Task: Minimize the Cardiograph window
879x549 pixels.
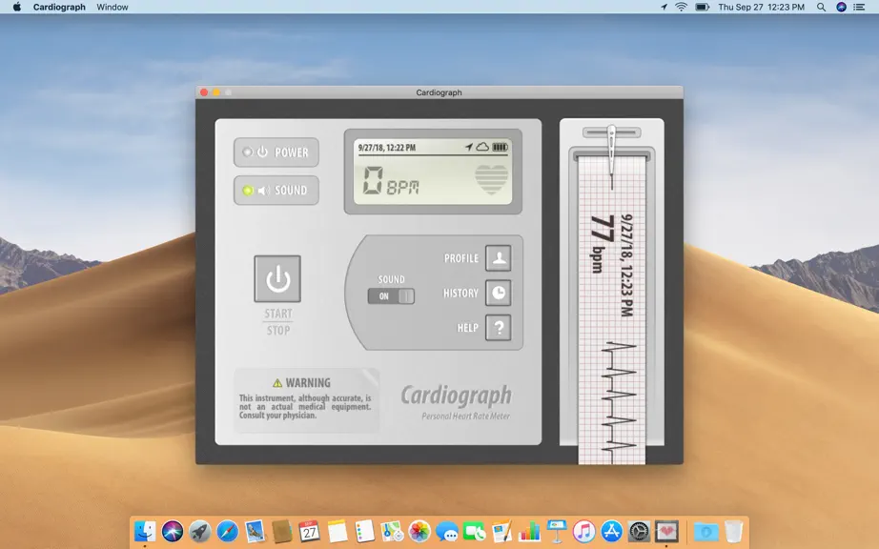Action: [x=216, y=92]
